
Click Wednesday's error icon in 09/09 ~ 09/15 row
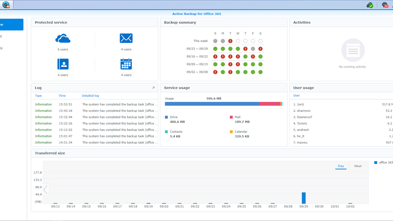click(x=238, y=64)
